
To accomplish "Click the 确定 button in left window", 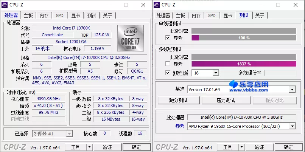I will point(136,147).
